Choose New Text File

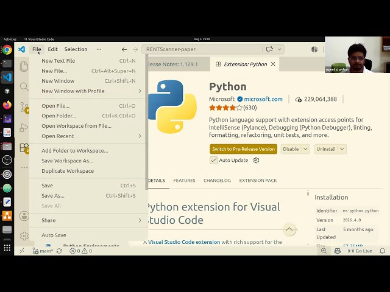(88, 61)
